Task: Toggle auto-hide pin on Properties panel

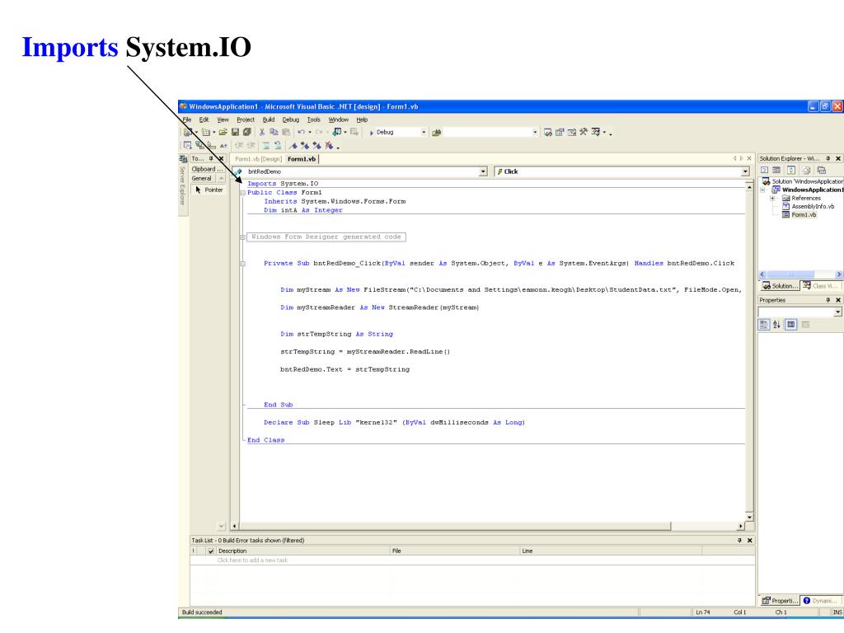Action: pyautogui.click(x=828, y=300)
